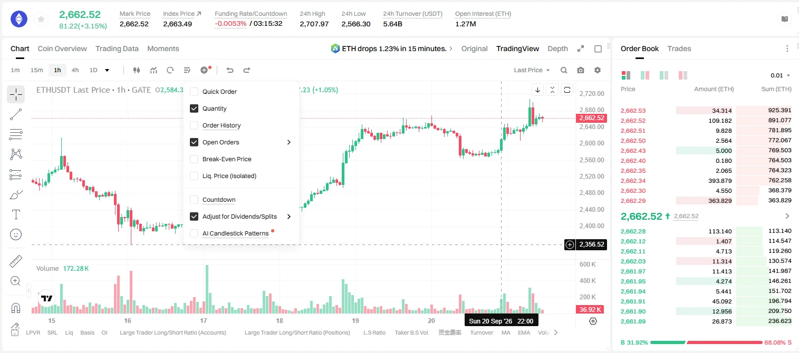Show the L.S Ratio indicator
Screen dimensions: 799x353
click(x=374, y=332)
